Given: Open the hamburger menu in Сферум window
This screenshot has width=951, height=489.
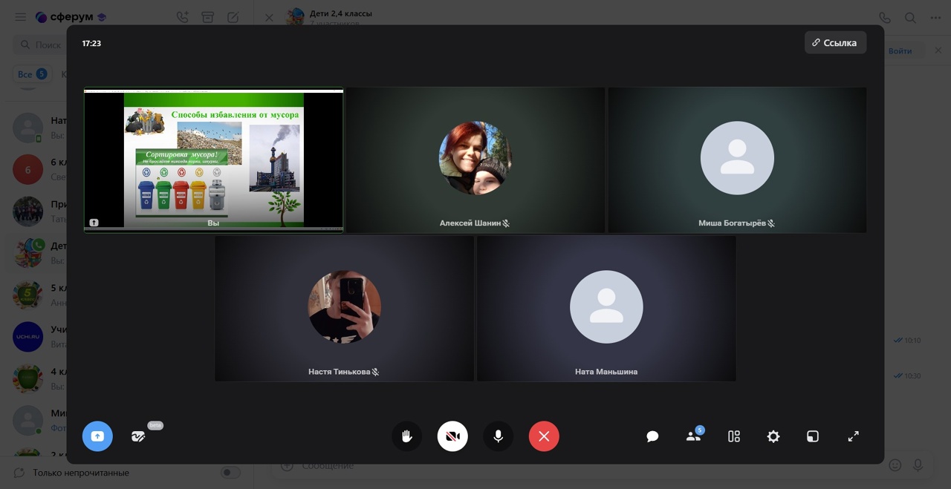Looking at the screenshot, I should (20, 17).
